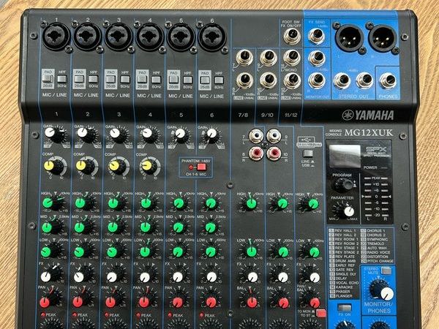Screen dimensions: 439x329
Task: Click the FX SEND output jack
Action: tap(316, 36)
